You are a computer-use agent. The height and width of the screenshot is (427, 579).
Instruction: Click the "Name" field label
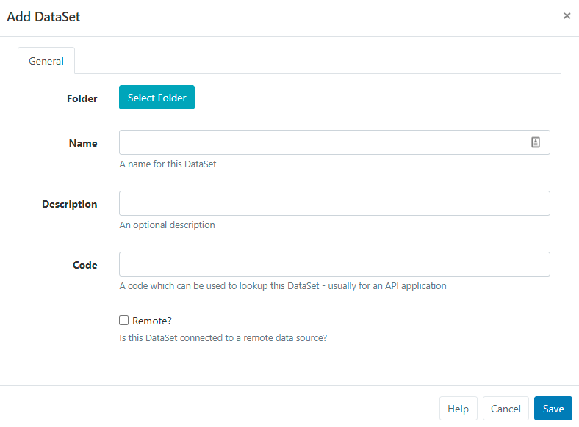[x=83, y=144]
